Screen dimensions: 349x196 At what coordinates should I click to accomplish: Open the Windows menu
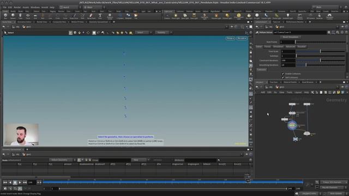click(35, 7)
